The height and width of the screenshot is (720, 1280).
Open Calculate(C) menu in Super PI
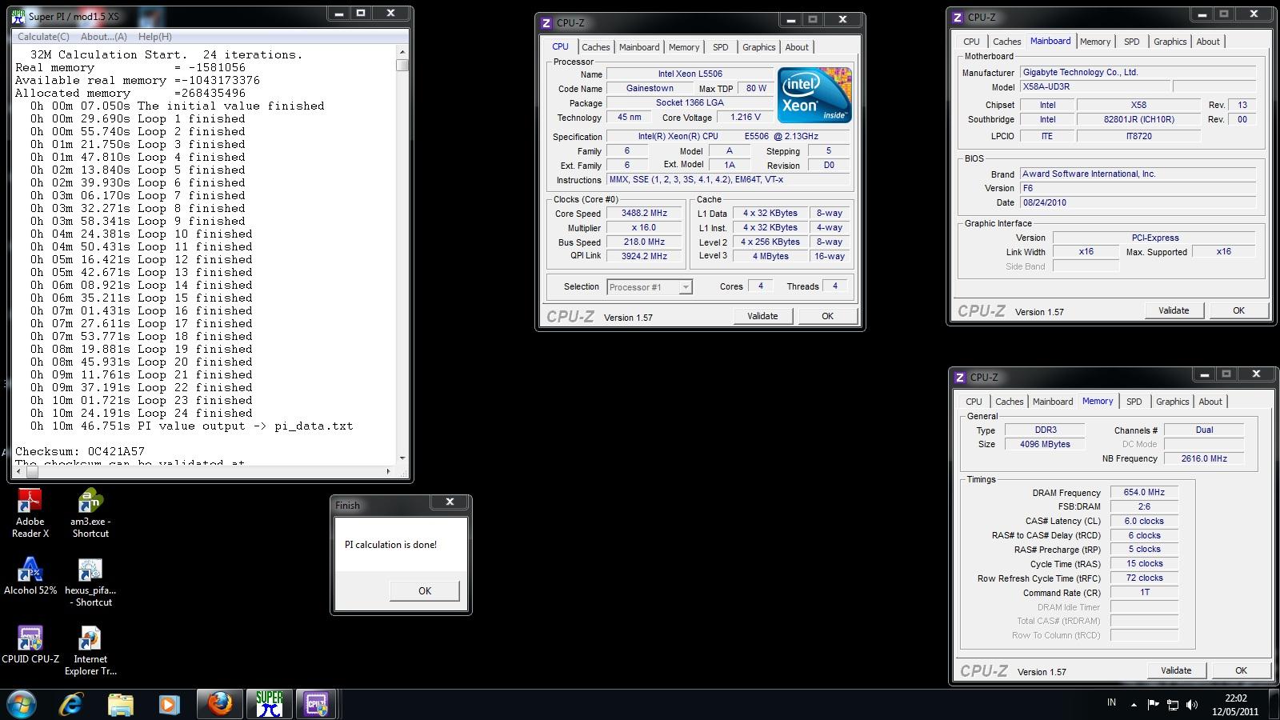[43, 37]
